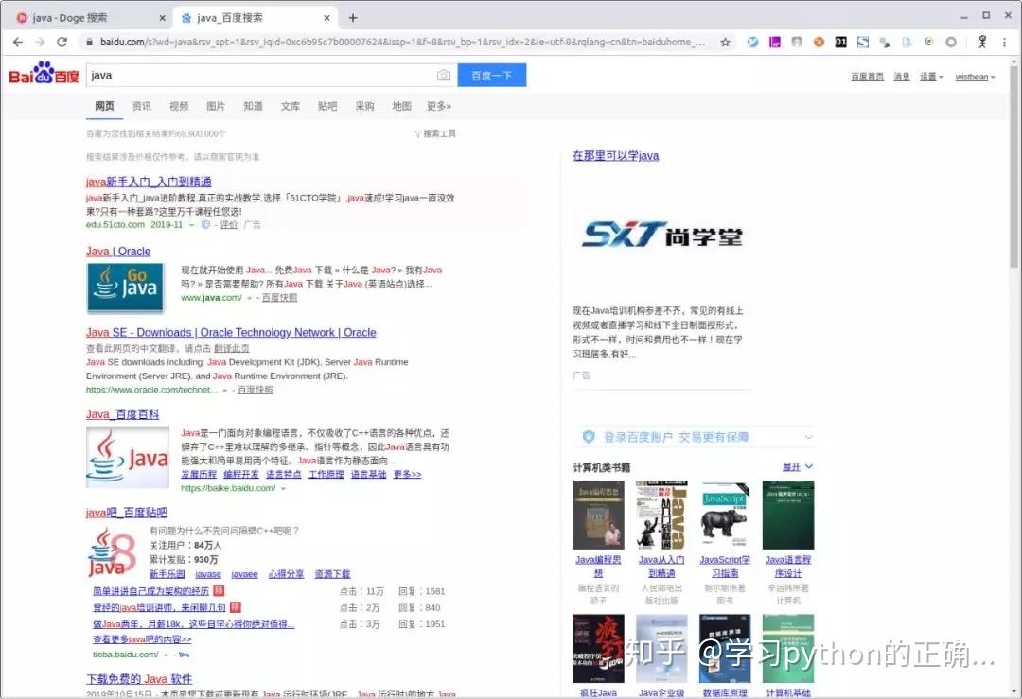The width and height of the screenshot is (1022, 699).
Task: Open the 下载免费的 Java 软件 result
Action: [x=139, y=679]
